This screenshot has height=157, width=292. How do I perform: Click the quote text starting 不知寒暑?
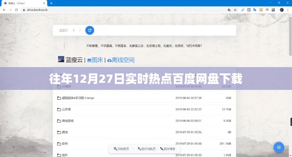(144, 46)
